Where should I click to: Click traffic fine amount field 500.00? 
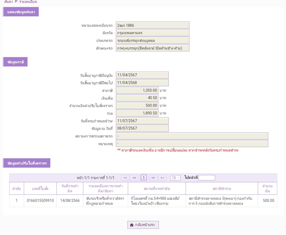[x=137, y=105]
